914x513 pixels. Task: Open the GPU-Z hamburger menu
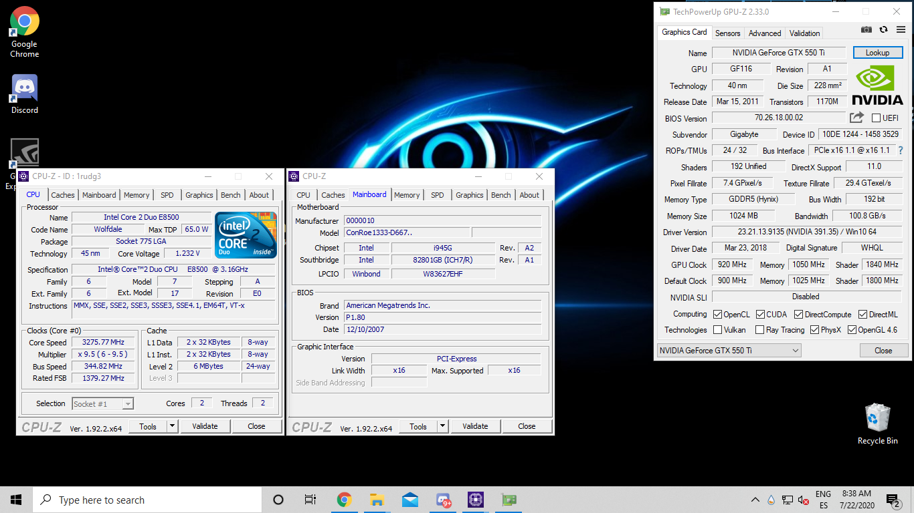pos(901,29)
